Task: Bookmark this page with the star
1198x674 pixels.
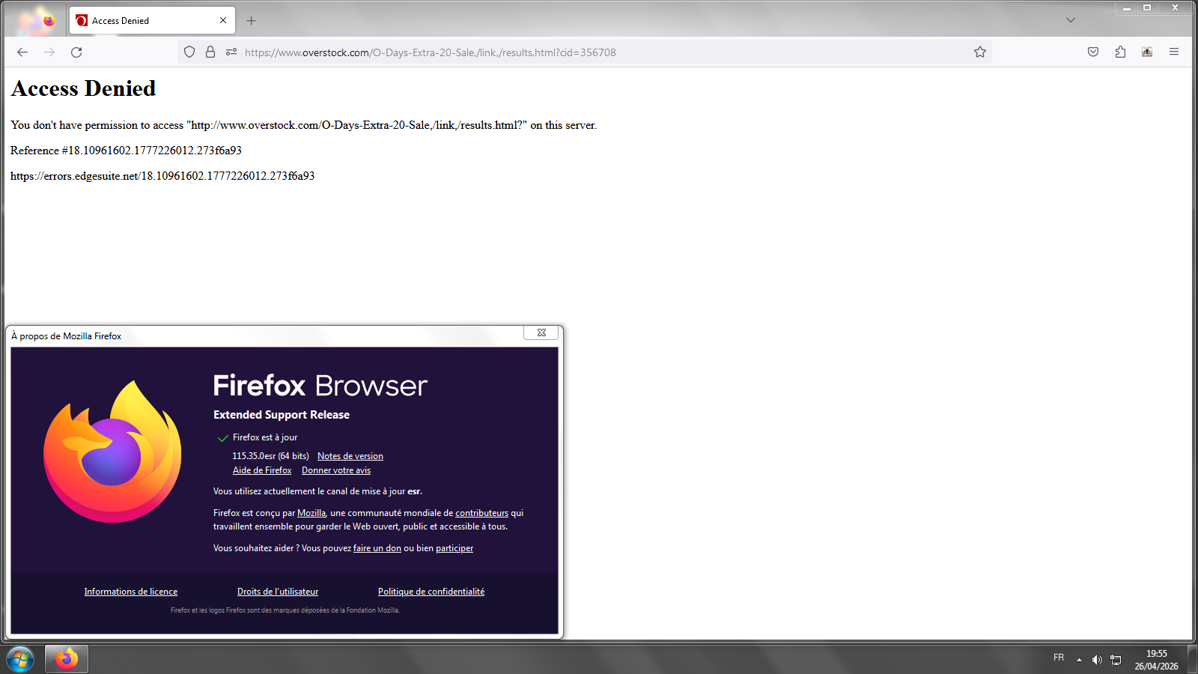Action: (980, 52)
